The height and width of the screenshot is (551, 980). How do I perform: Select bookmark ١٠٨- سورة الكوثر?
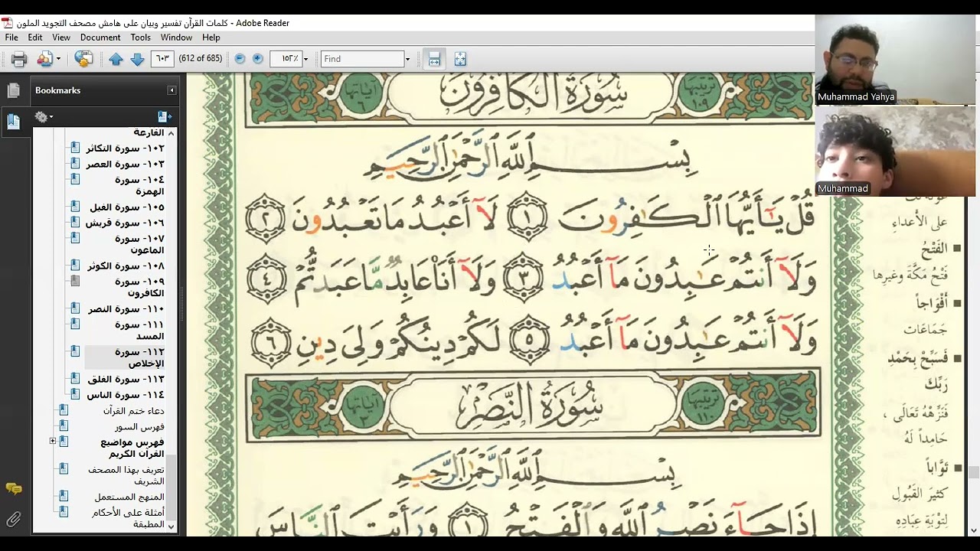click(x=126, y=266)
